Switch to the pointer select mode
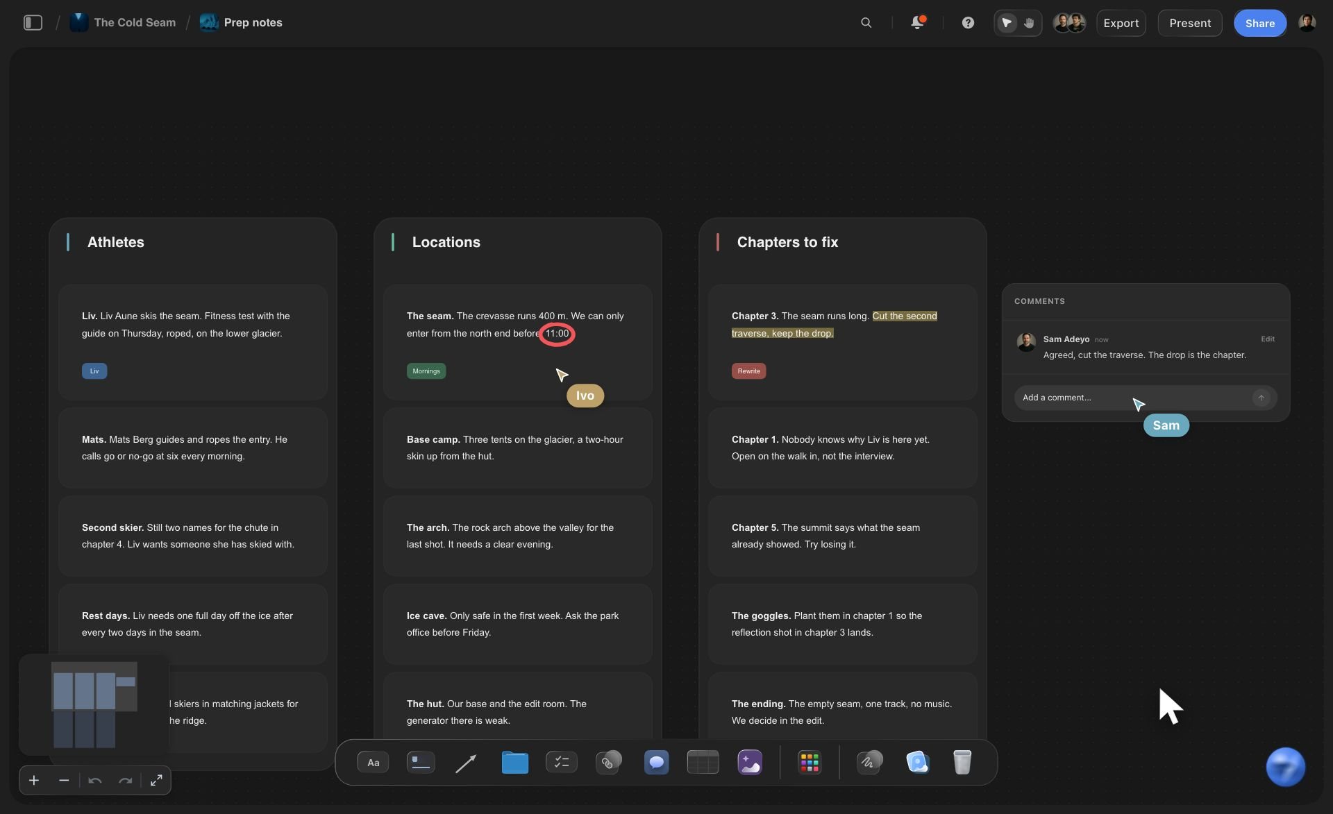This screenshot has width=1333, height=814. (1007, 23)
